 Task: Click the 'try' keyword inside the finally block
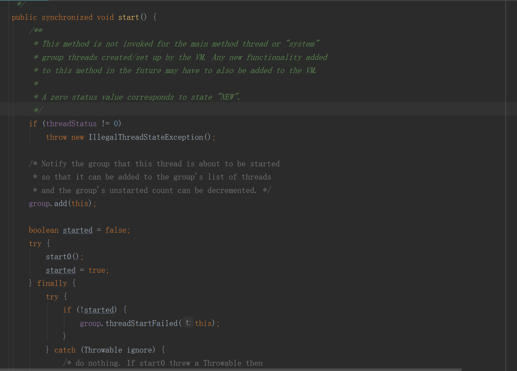pos(52,297)
